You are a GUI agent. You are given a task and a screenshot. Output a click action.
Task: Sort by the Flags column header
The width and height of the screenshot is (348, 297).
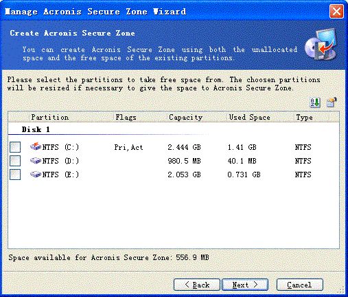click(x=140, y=117)
